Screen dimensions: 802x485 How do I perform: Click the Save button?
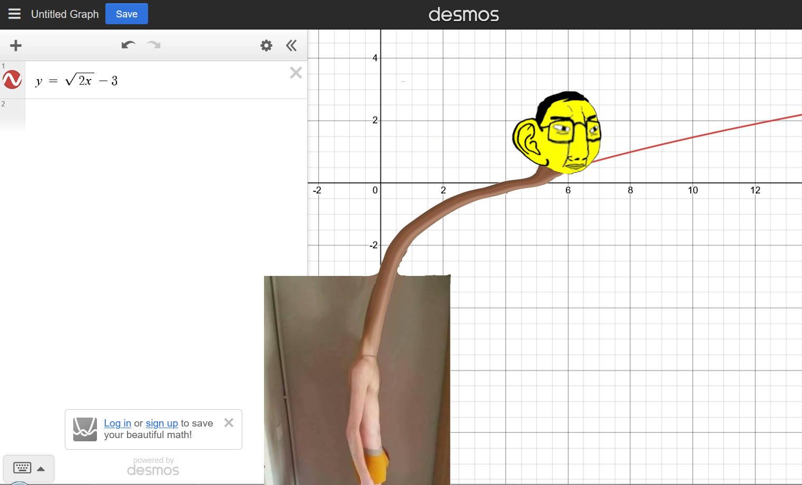[126, 14]
